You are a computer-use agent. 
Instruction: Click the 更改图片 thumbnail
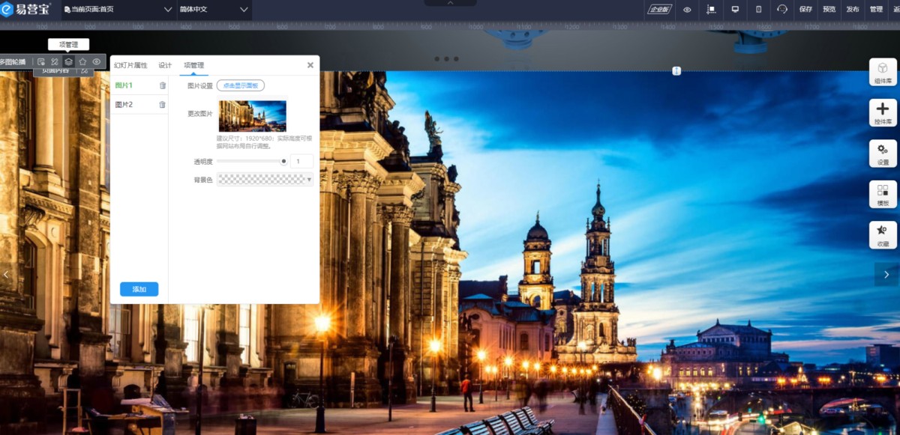tap(252, 116)
